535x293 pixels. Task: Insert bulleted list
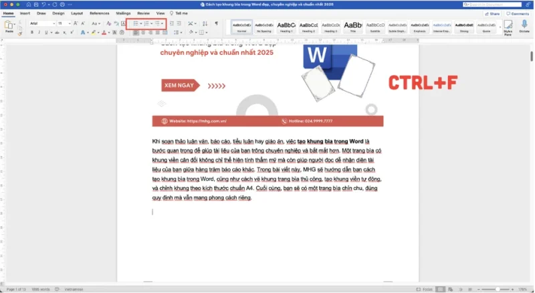coord(136,23)
